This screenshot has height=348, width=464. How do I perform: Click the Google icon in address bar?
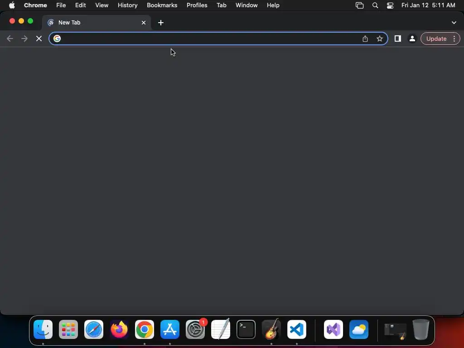(x=57, y=39)
